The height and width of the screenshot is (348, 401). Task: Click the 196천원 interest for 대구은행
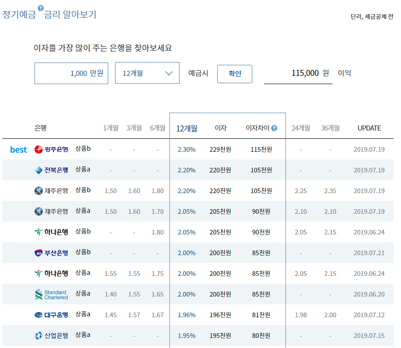coord(220,315)
